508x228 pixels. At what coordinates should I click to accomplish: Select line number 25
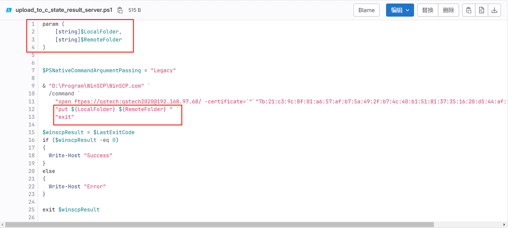pos(31,210)
